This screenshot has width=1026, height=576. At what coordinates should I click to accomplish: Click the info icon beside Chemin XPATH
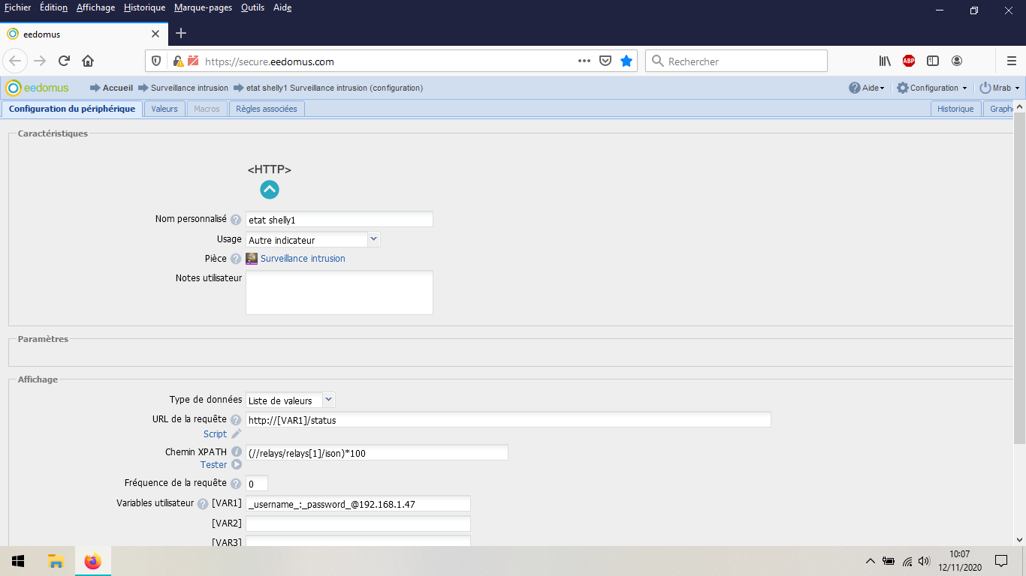(236, 452)
